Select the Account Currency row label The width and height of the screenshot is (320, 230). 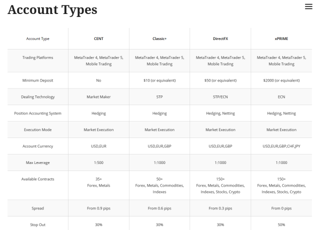(38, 146)
